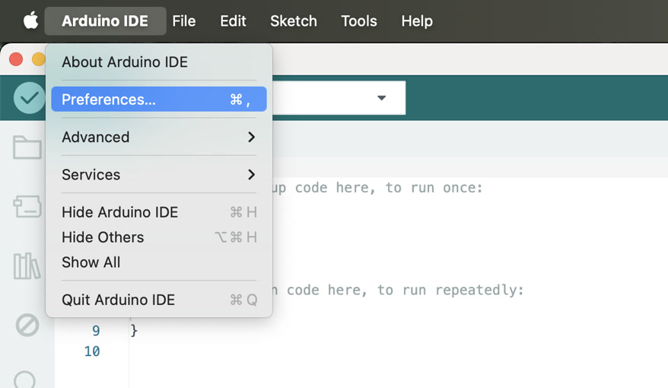Viewport: 668px width, 388px height.
Task: Open the Library Manager books icon
Action: [x=27, y=266]
